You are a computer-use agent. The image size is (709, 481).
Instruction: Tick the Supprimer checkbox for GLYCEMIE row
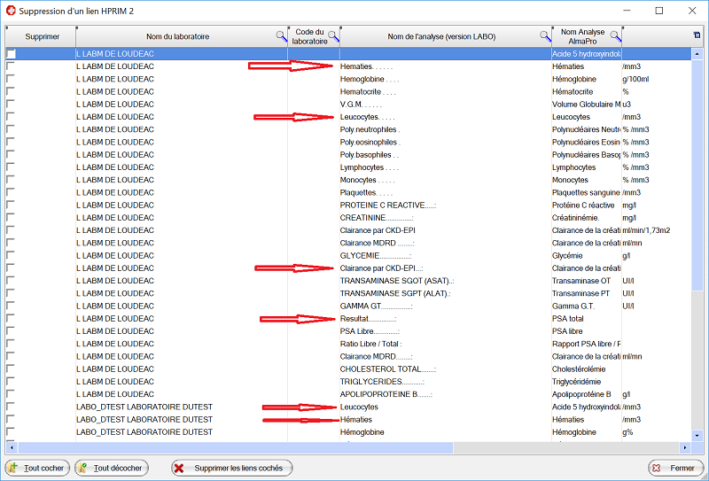[x=11, y=255]
